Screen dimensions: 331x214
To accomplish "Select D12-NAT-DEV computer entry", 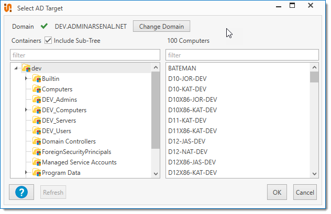I will pos(187,152).
